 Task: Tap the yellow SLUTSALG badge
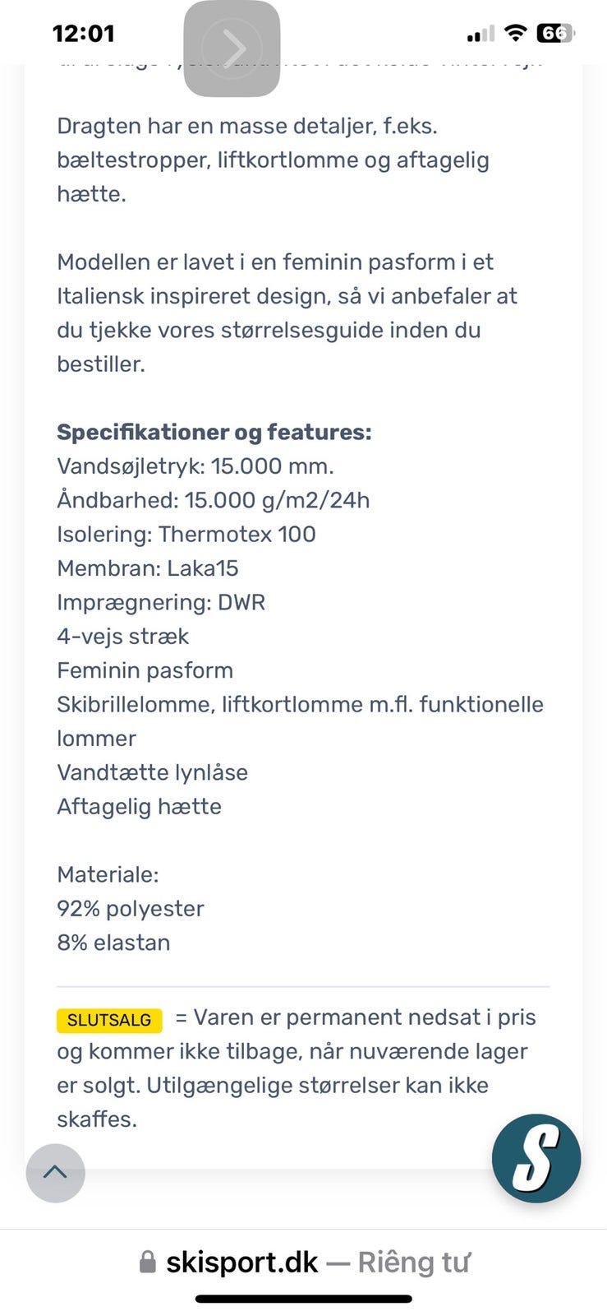tap(109, 1020)
